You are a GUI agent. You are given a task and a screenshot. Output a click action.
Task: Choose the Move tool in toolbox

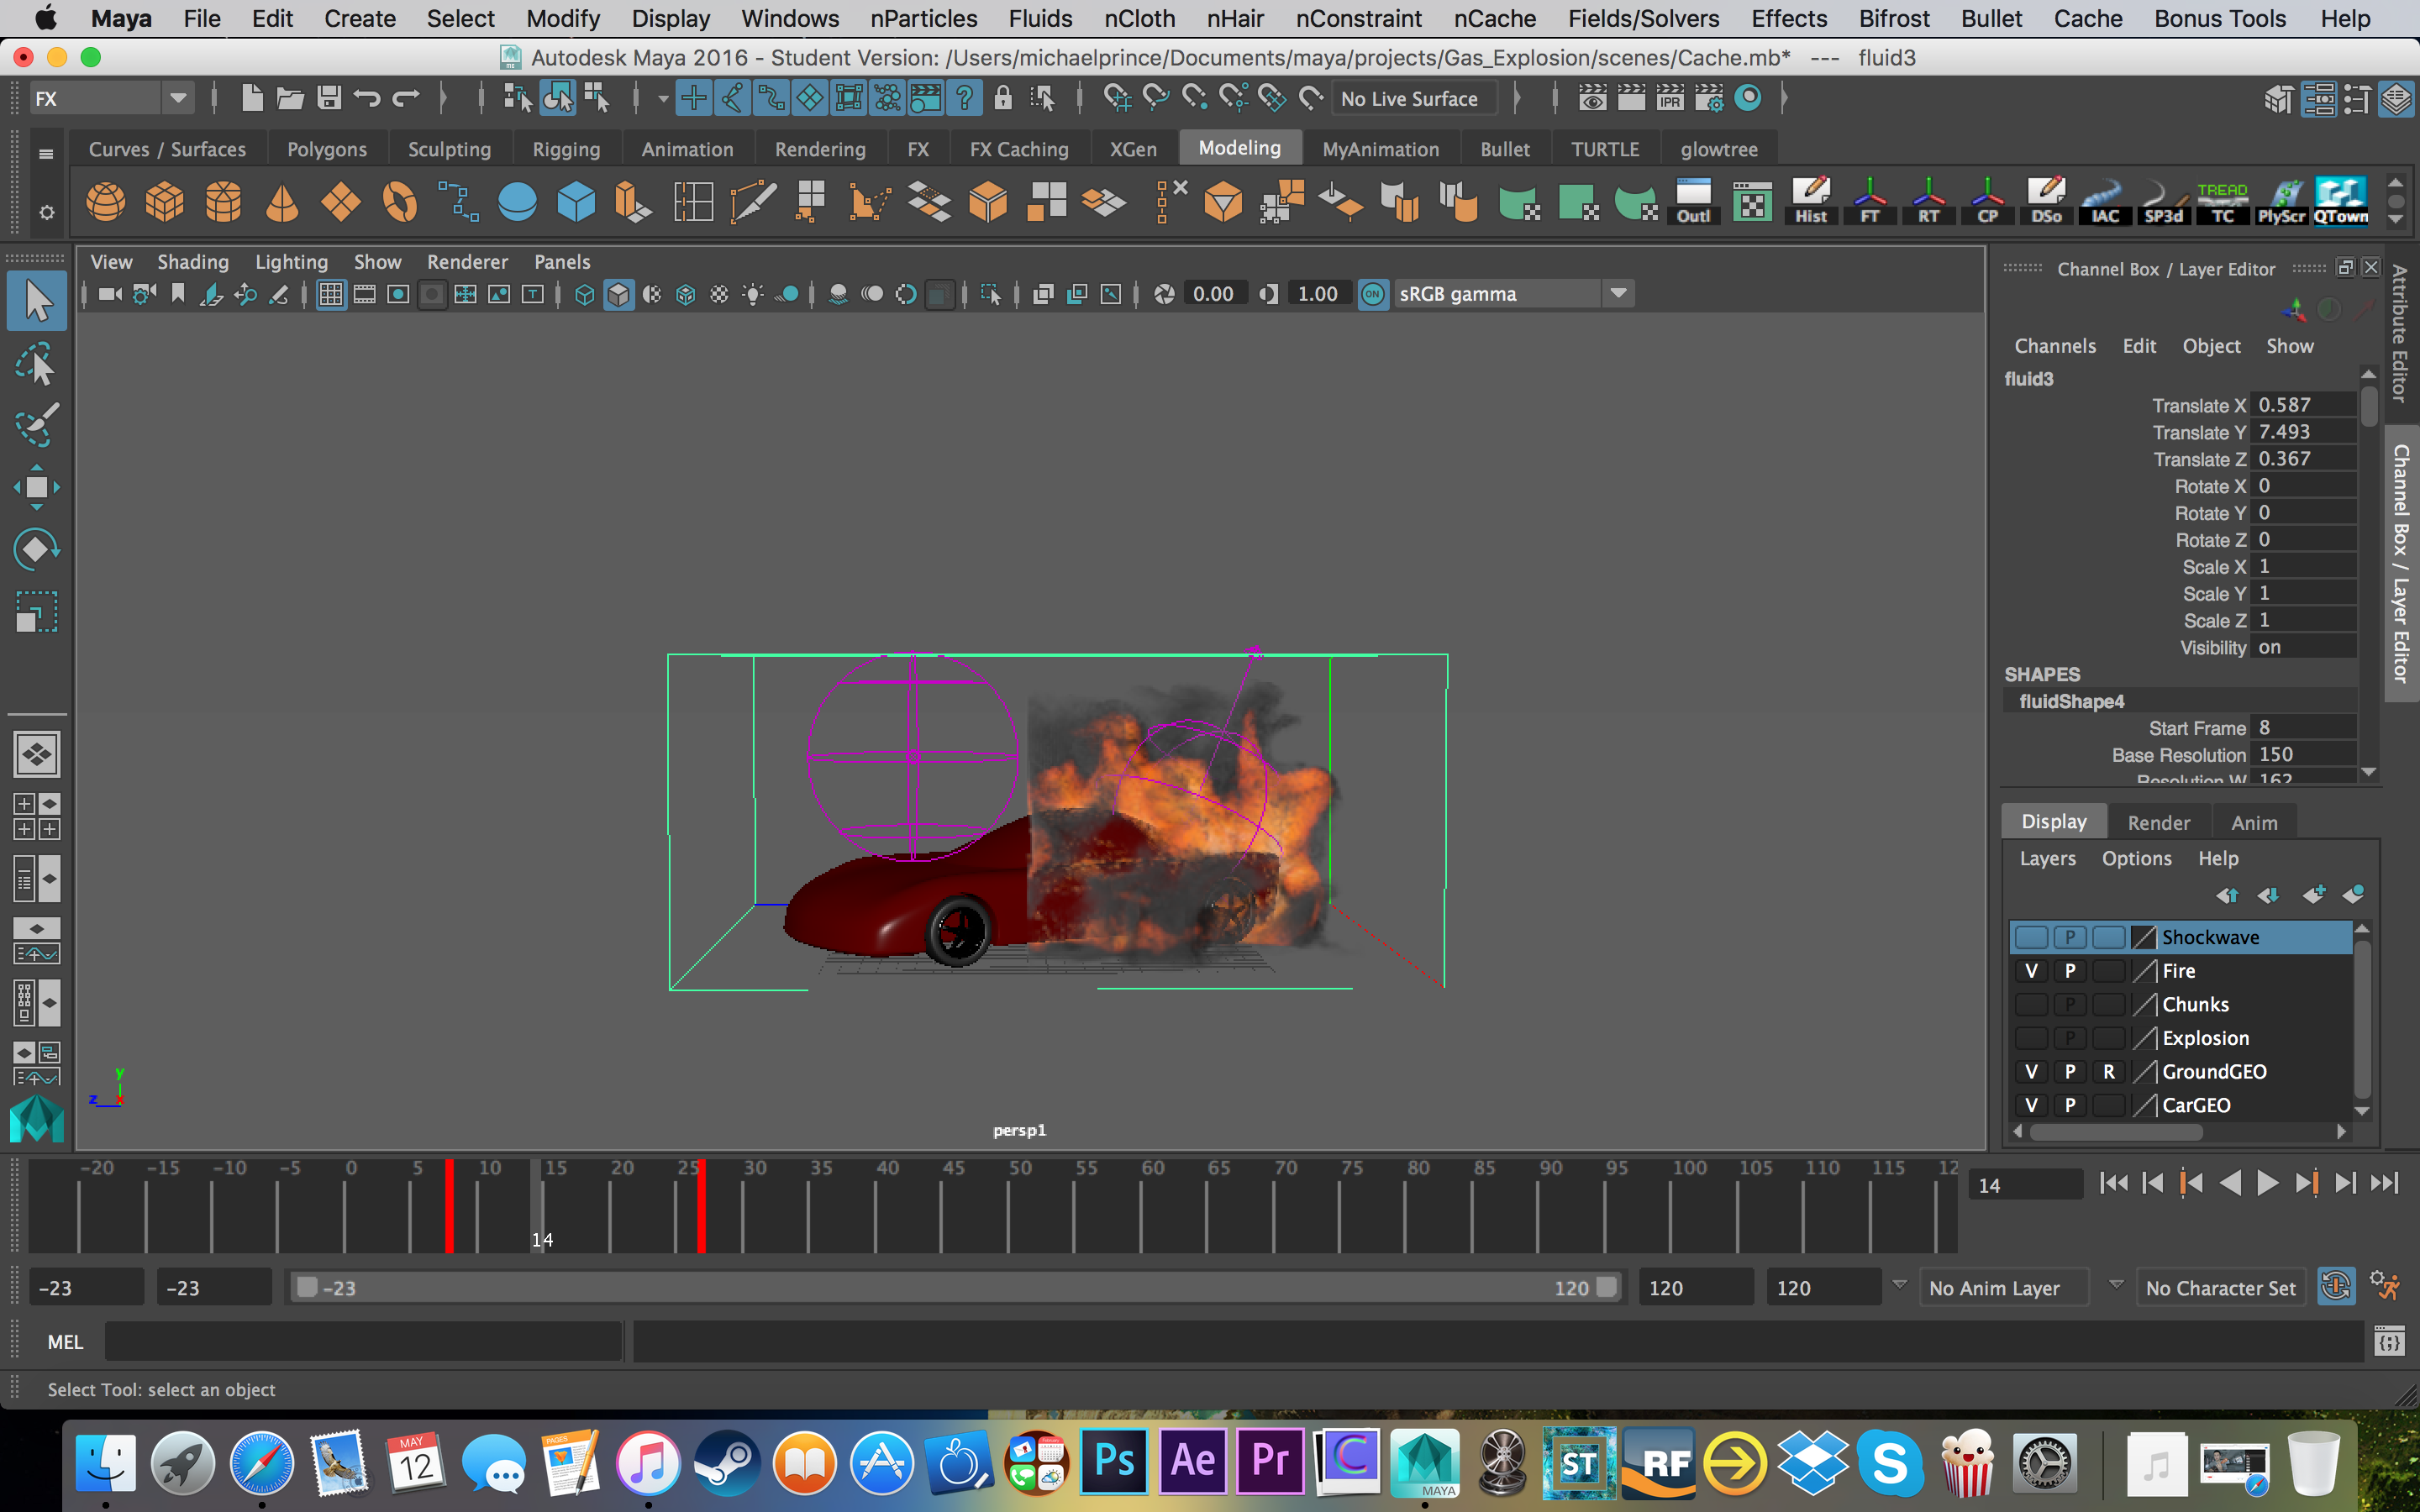click(x=37, y=488)
